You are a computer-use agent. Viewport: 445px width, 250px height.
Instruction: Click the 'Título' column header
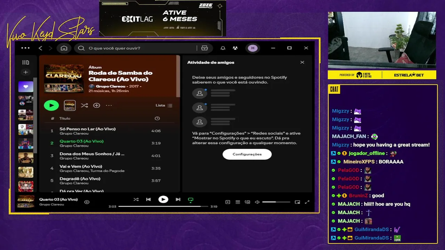pyautogui.click(x=65, y=118)
